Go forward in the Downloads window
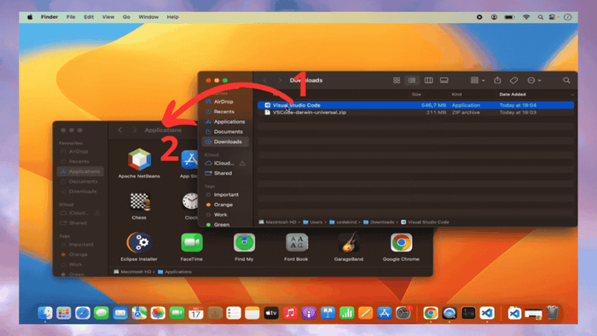The width and height of the screenshot is (597, 336). tap(280, 80)
